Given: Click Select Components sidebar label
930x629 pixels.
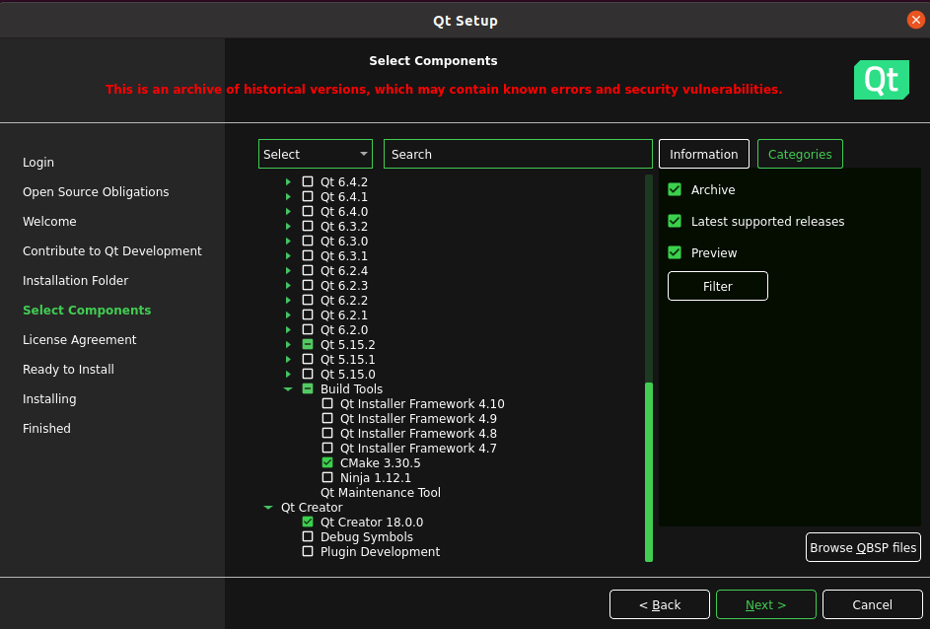Looking at the screenshot, I should click(87, 310).
